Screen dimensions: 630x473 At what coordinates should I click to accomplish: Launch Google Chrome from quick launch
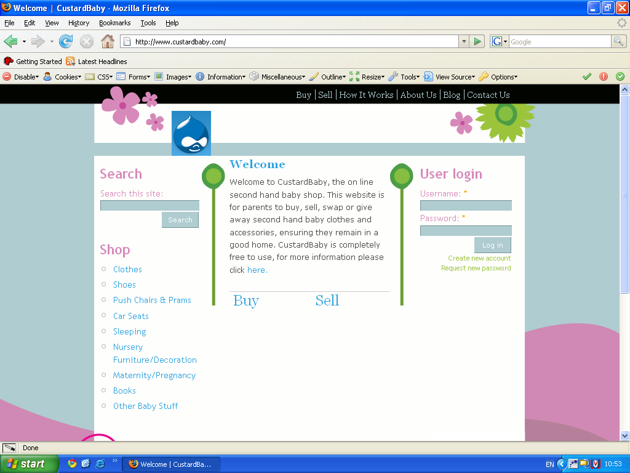[72, 464]
